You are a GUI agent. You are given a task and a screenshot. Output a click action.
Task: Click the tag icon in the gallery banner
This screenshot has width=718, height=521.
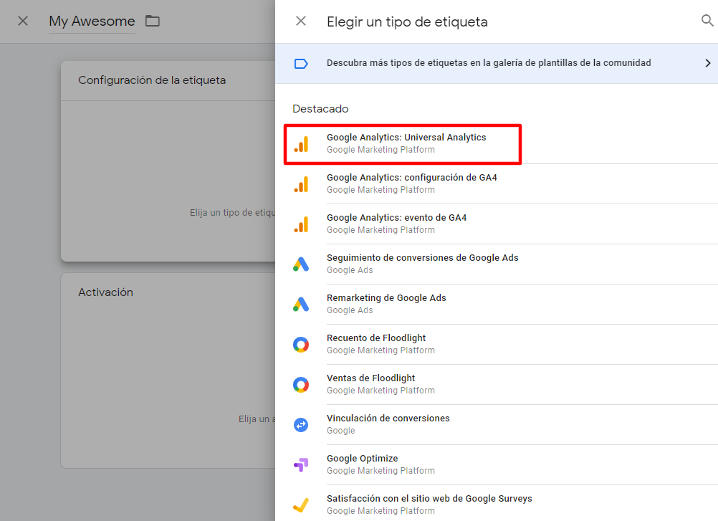[301, 64]
